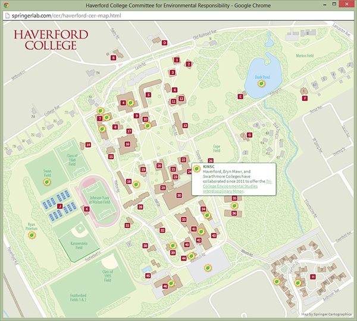Select building marker 45
The image size is (357, 321).
pyautogui.click(x=148, y=276)
